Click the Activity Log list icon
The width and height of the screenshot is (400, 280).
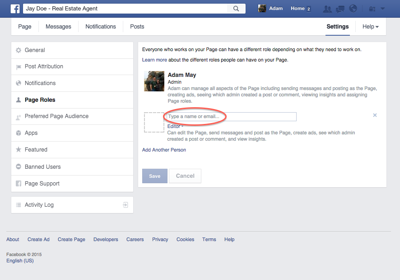19,205
